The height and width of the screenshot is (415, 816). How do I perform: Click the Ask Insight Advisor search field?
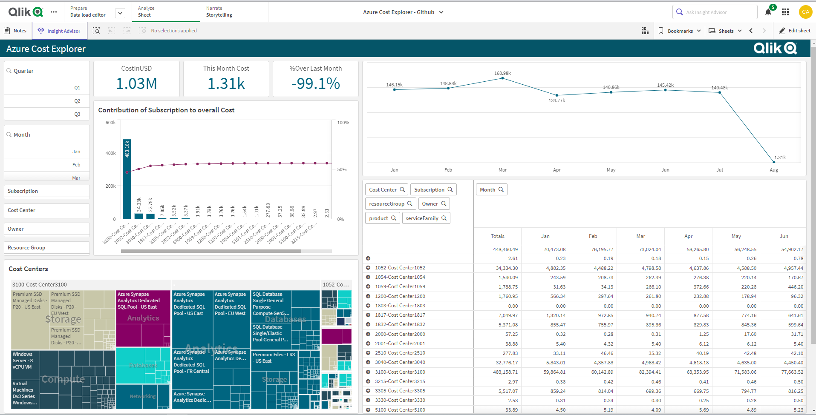(x=715, y=11)
